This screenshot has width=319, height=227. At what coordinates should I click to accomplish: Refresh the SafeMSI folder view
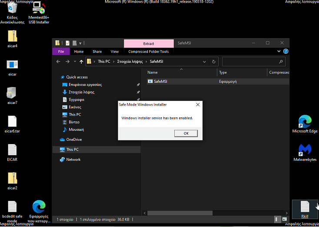pos(214,62)
